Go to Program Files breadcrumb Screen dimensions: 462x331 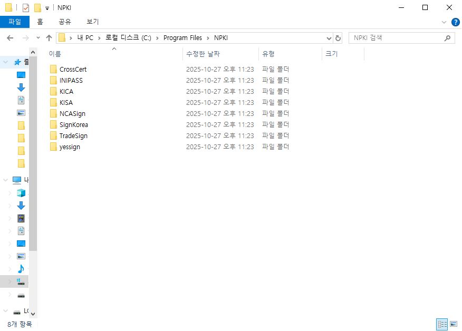182,38
